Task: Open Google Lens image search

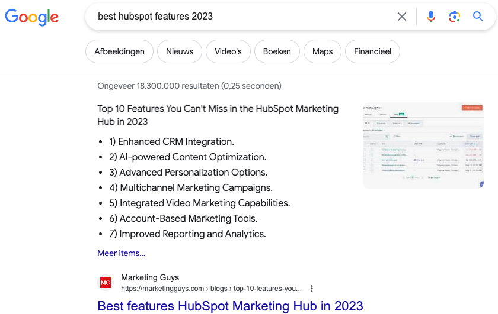Action: [x=455, y=17]
